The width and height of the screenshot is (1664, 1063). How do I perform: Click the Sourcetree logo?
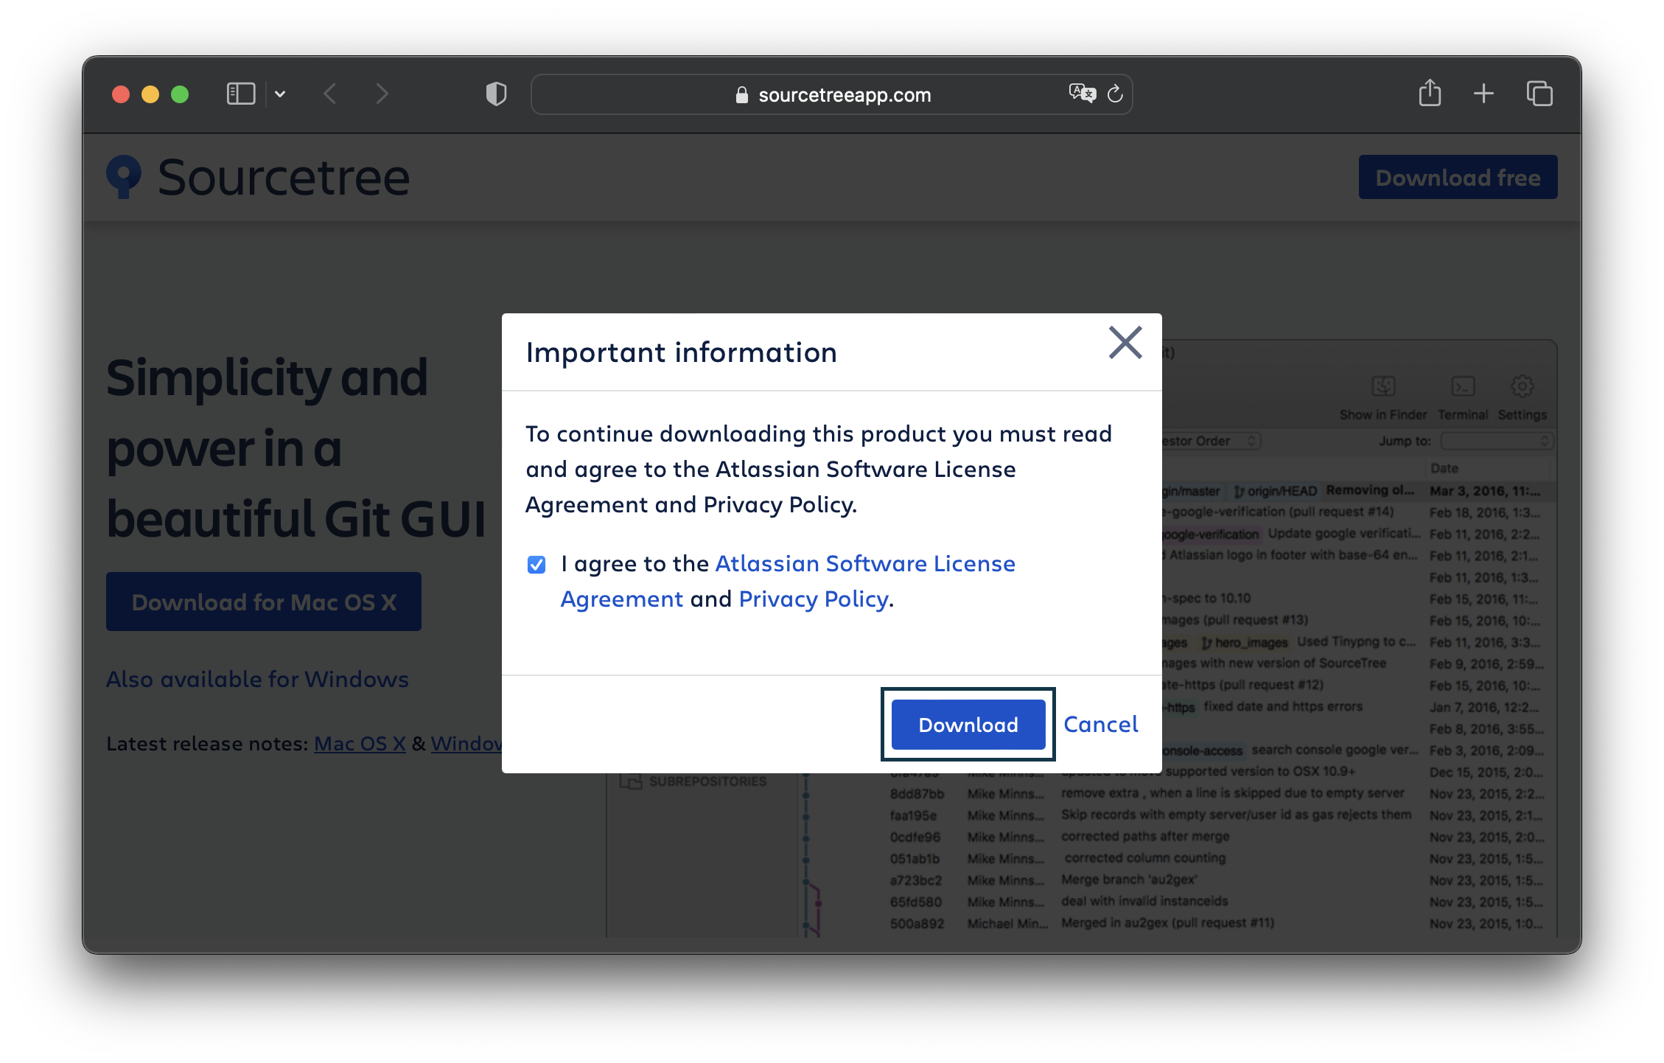(258, 178)
